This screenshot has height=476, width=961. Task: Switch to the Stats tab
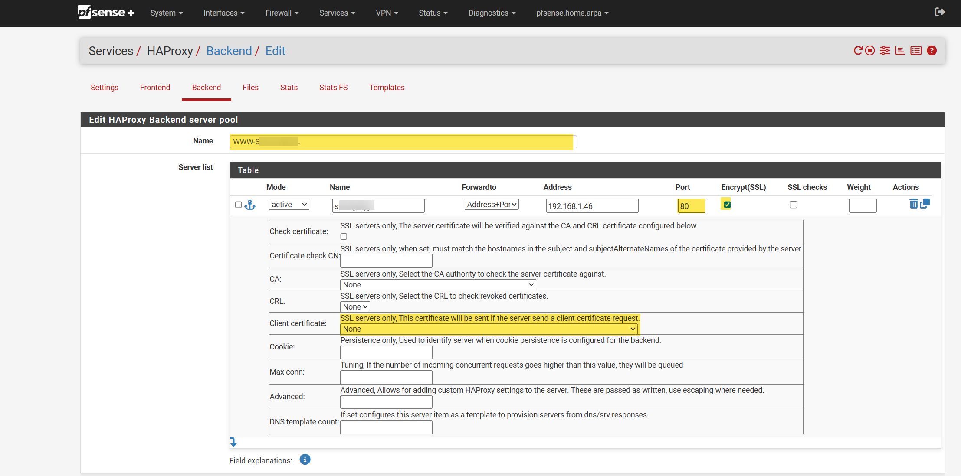click(289, 88)
